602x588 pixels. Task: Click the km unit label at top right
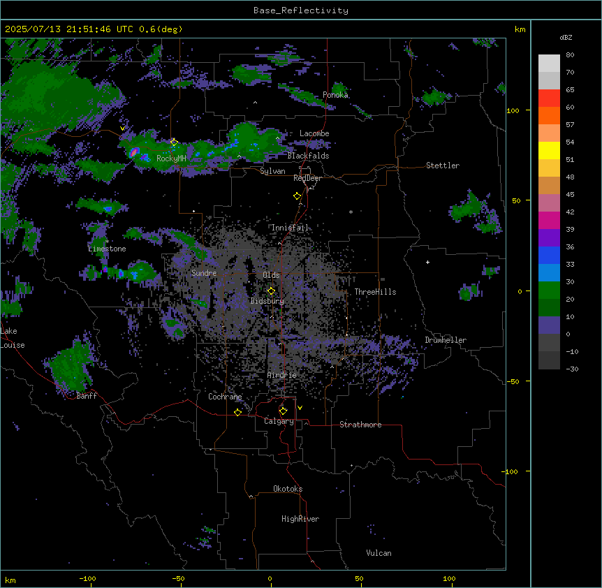[520, 29]
